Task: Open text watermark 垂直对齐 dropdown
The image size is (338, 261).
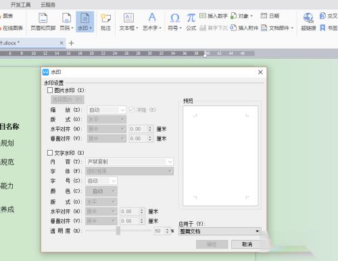Action: click(101, 221)
